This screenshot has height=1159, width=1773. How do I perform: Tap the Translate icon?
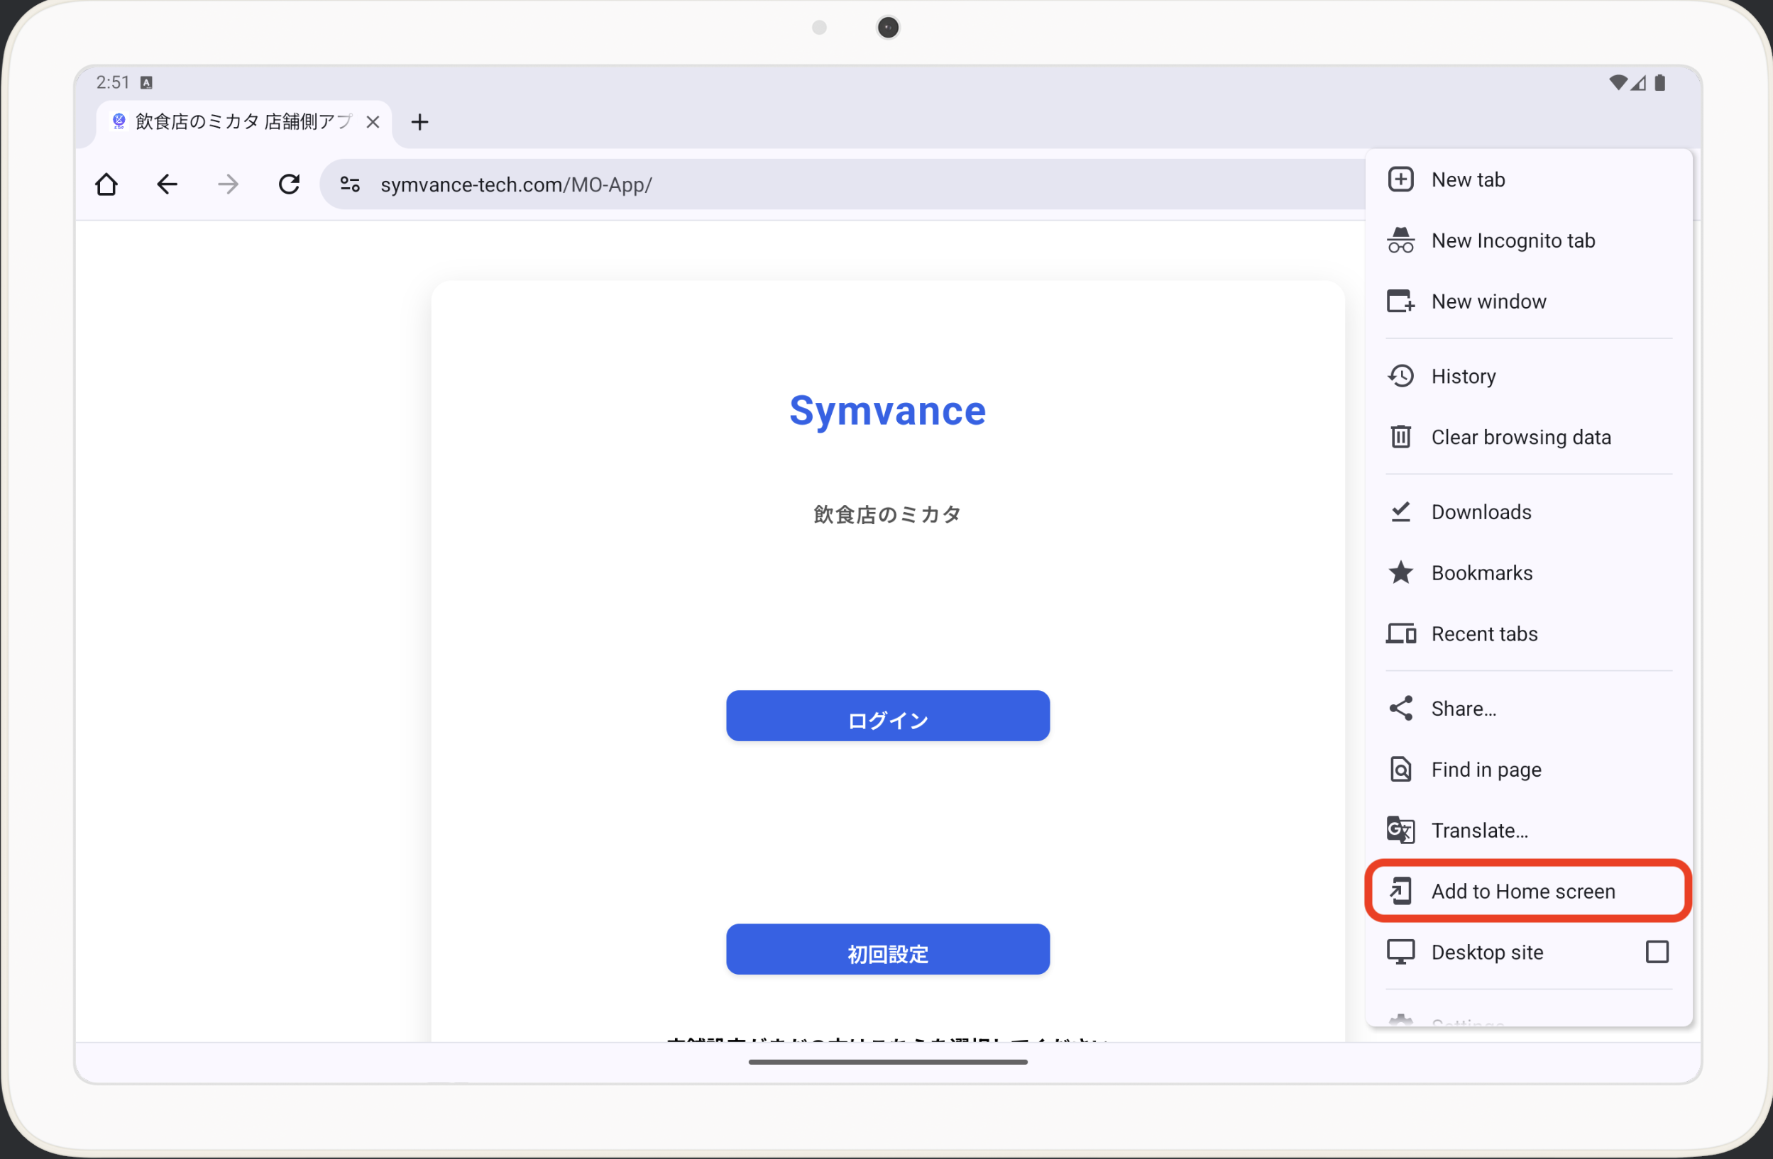[x=1400, y=831]
